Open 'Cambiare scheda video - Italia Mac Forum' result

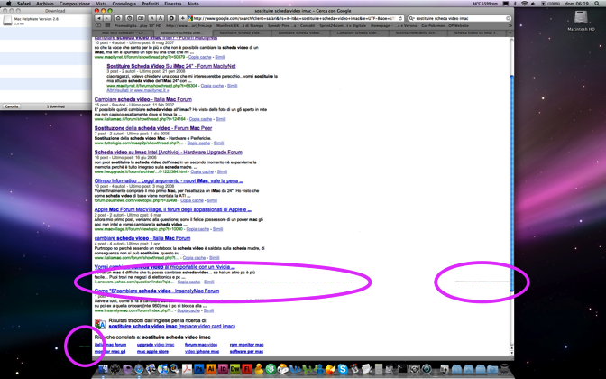pyautogui.click(x=143, y=99)
